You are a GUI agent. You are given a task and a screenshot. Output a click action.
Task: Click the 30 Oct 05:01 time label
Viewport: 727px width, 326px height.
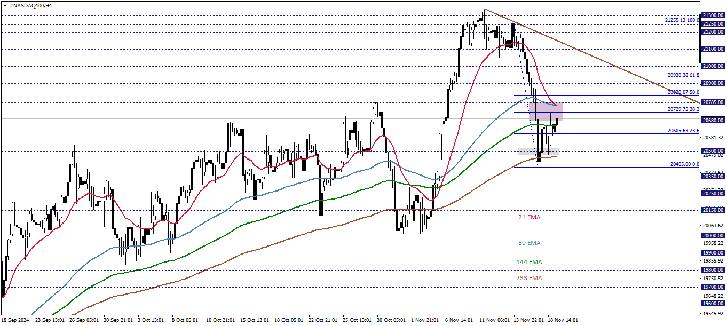click(x=392, y=320)
